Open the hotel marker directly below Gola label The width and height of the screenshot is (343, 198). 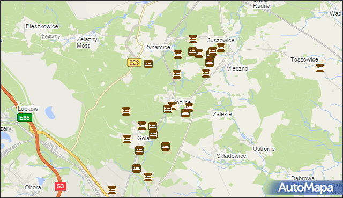(139, 150)
